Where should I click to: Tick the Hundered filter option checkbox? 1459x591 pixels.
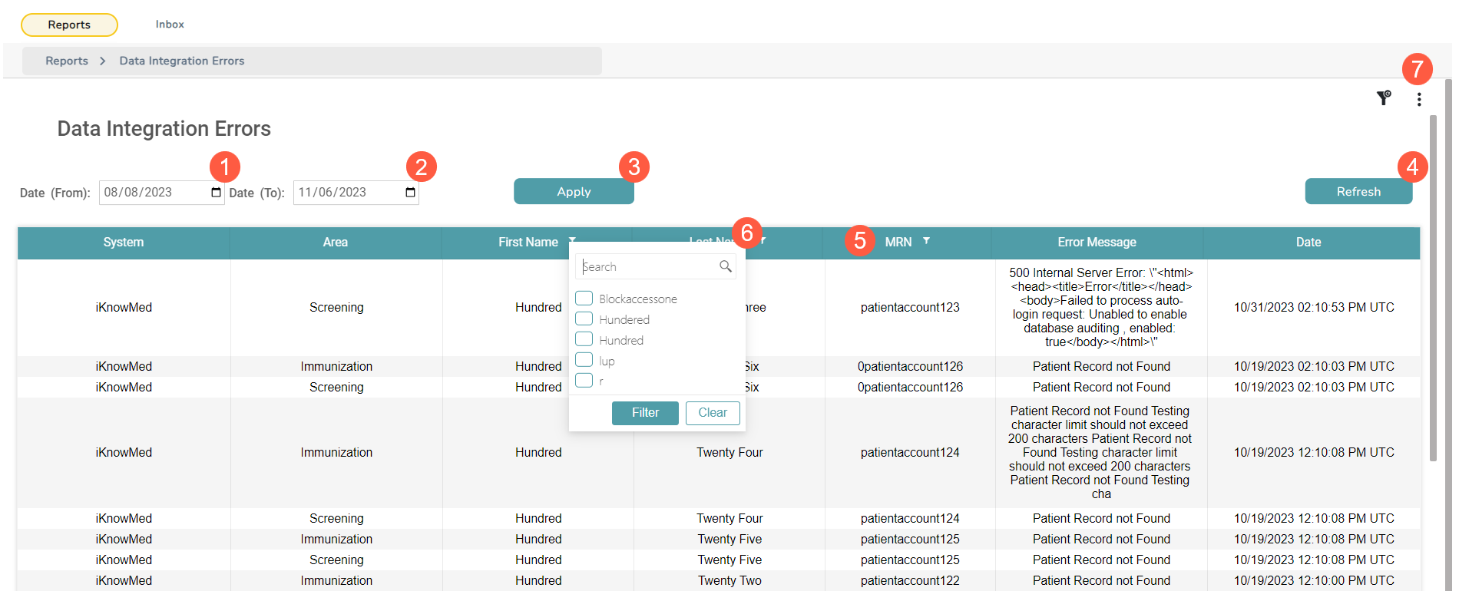[584, 319]
